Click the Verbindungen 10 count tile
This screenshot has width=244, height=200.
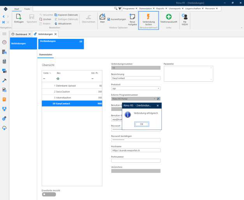[x=61, y=44]
